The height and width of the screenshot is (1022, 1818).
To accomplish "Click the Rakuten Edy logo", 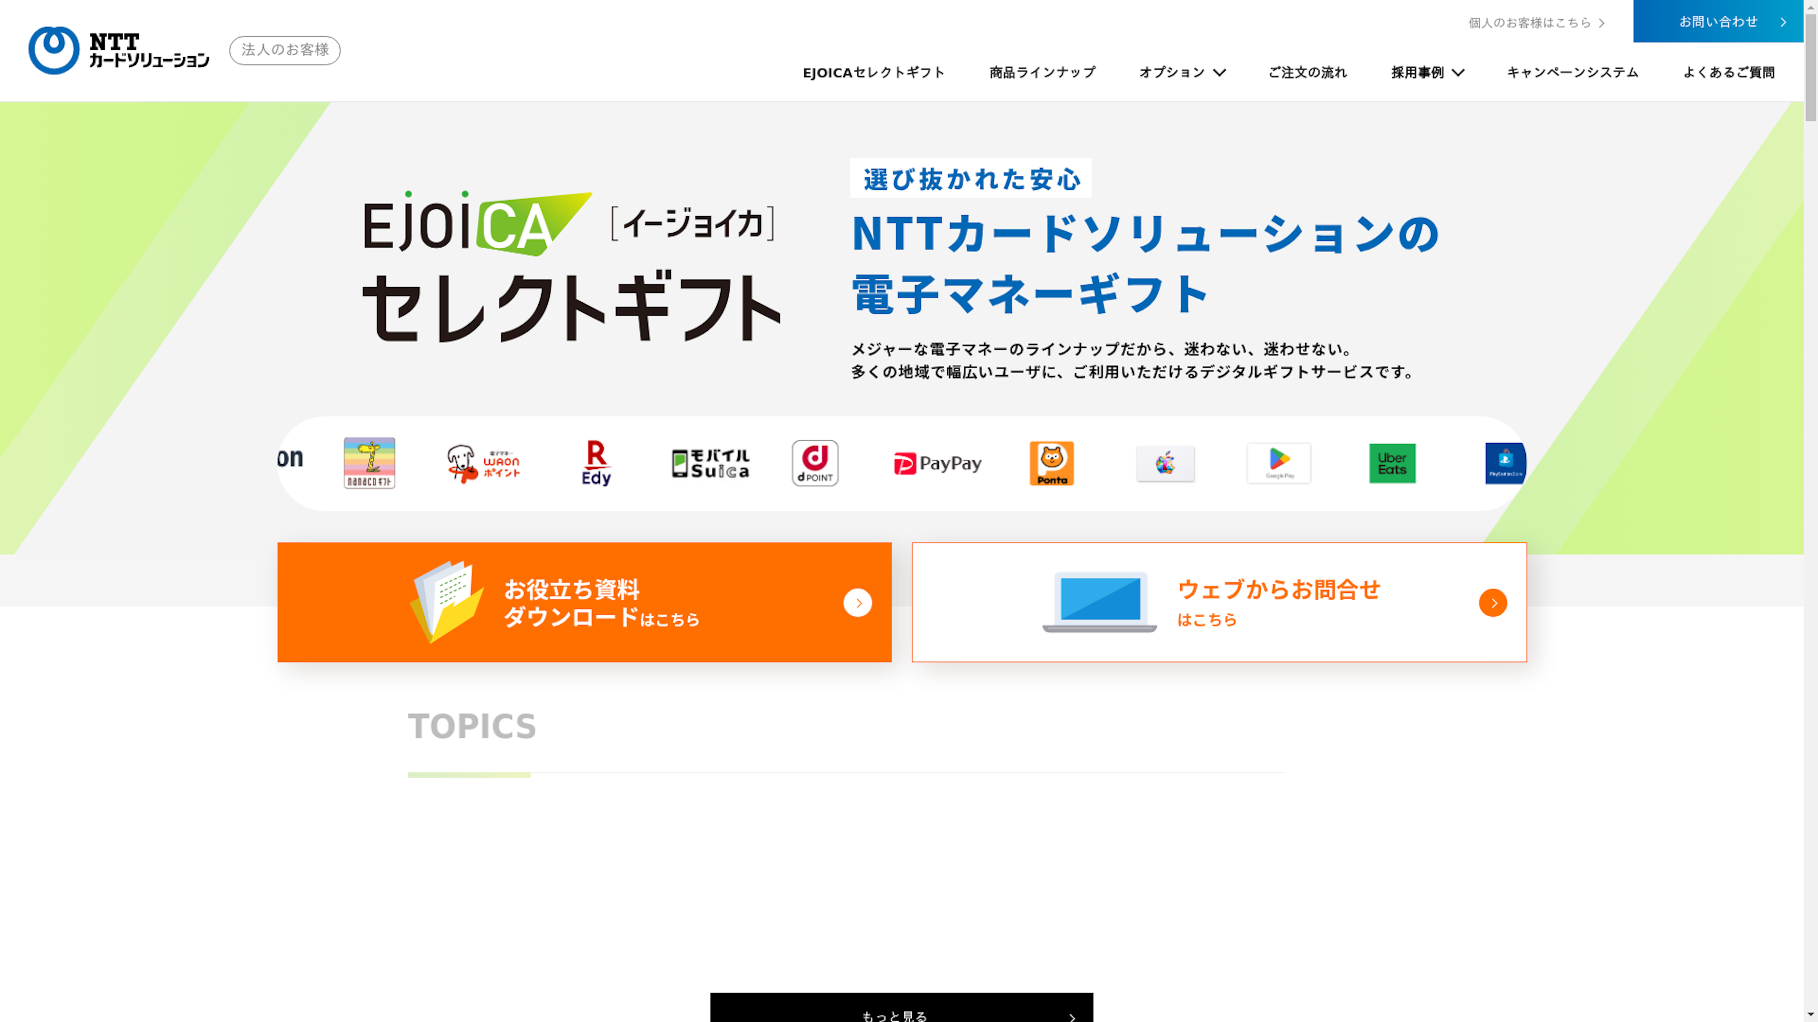I will coord(597,463).
